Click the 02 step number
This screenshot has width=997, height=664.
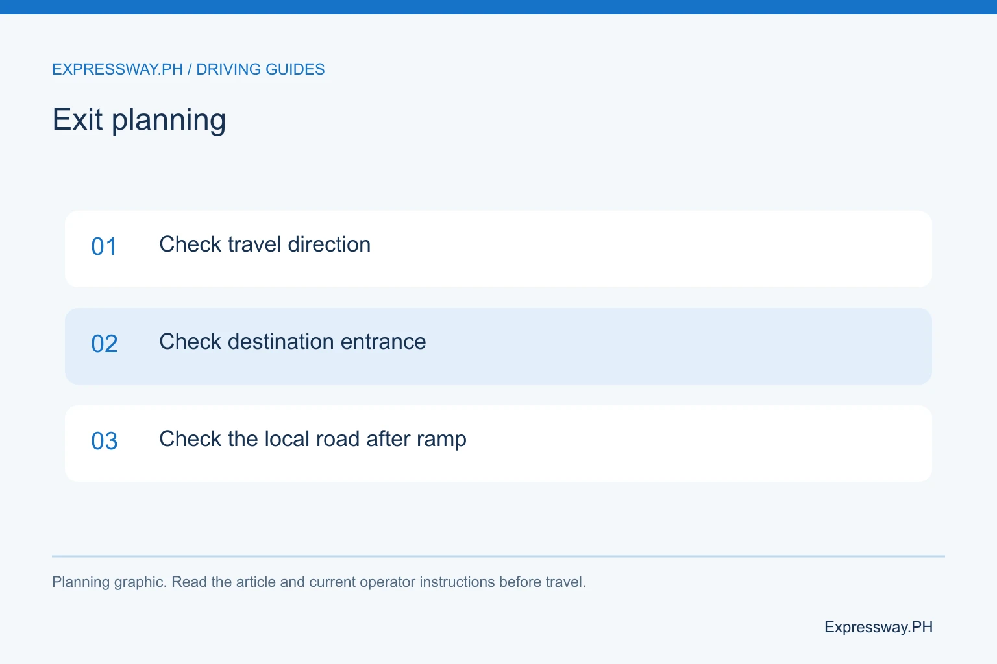coord(104,344)
